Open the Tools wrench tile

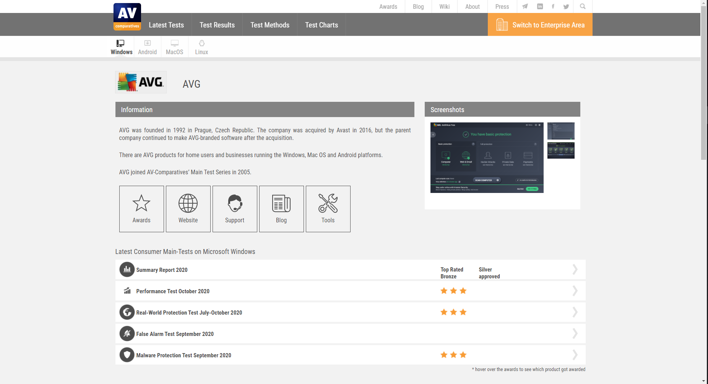click(328, 209)
